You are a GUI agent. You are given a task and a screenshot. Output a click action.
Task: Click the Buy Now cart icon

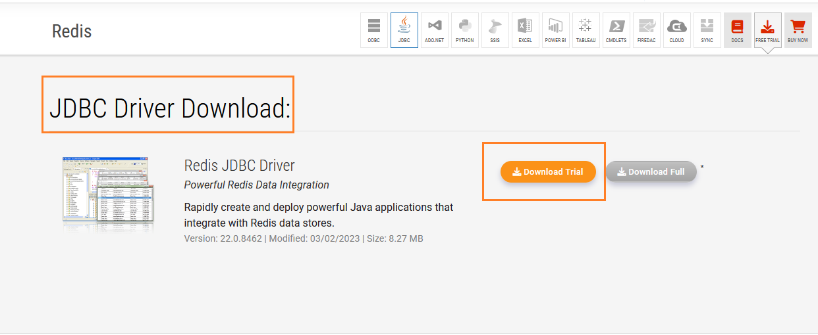pos(798,30)
